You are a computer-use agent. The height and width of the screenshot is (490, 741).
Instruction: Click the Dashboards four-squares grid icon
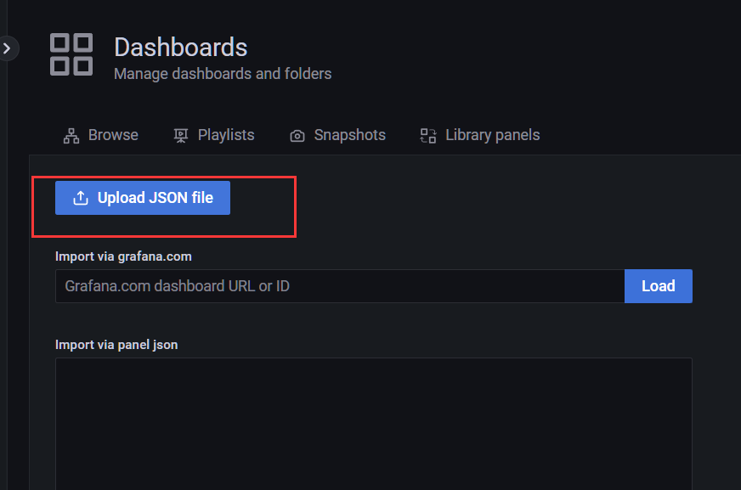click(x=71, y=54)
